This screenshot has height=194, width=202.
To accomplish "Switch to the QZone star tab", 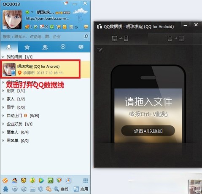I will click(x=27, y=47).
